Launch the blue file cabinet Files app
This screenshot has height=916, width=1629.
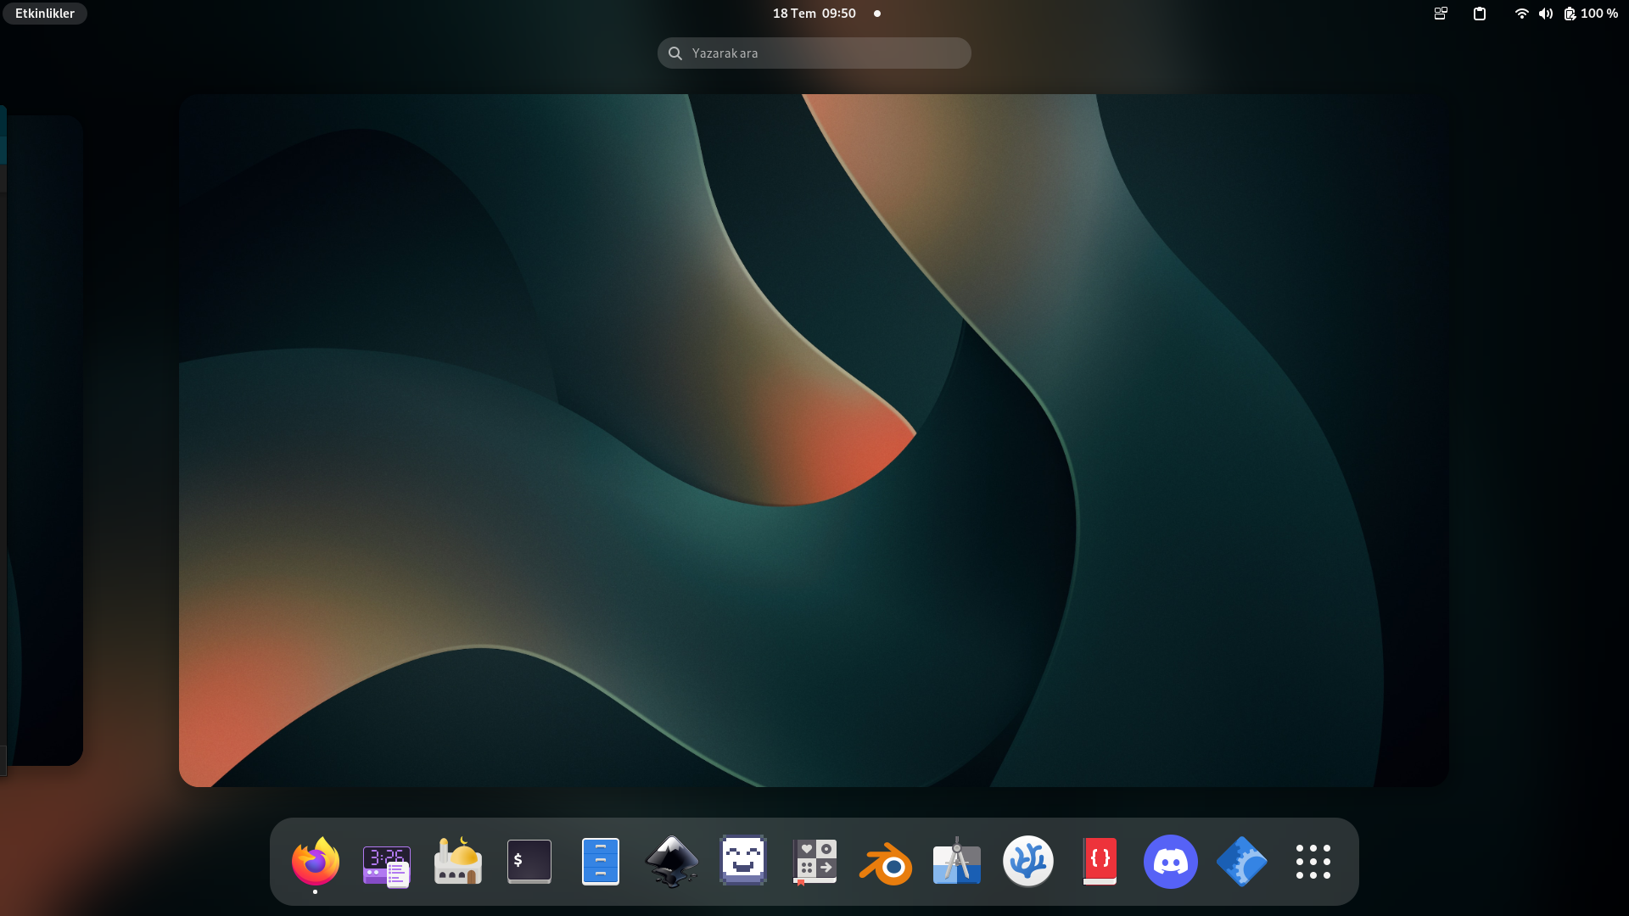(x=601, y=862)
